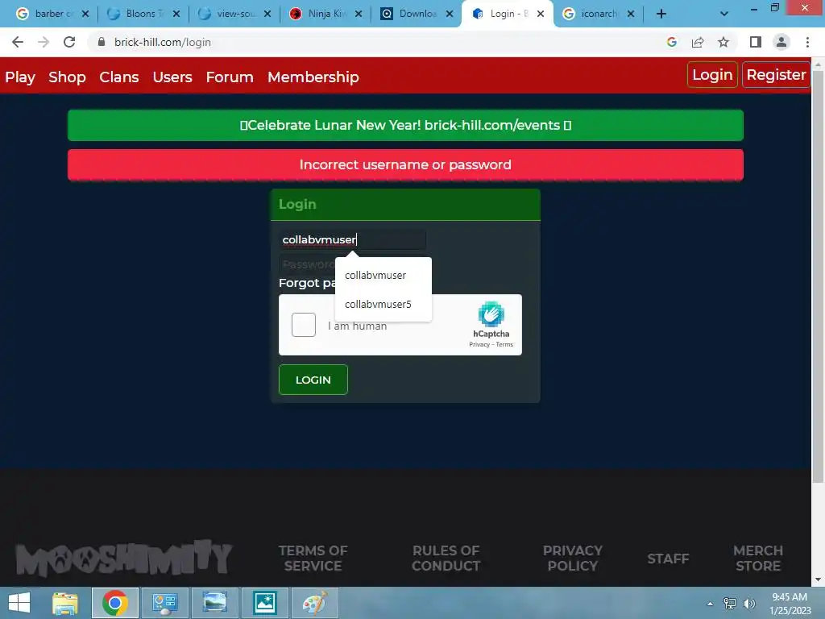Open the hCaptcha Privacy link
This screenshot has width=825, height=619.
(479, 344)
